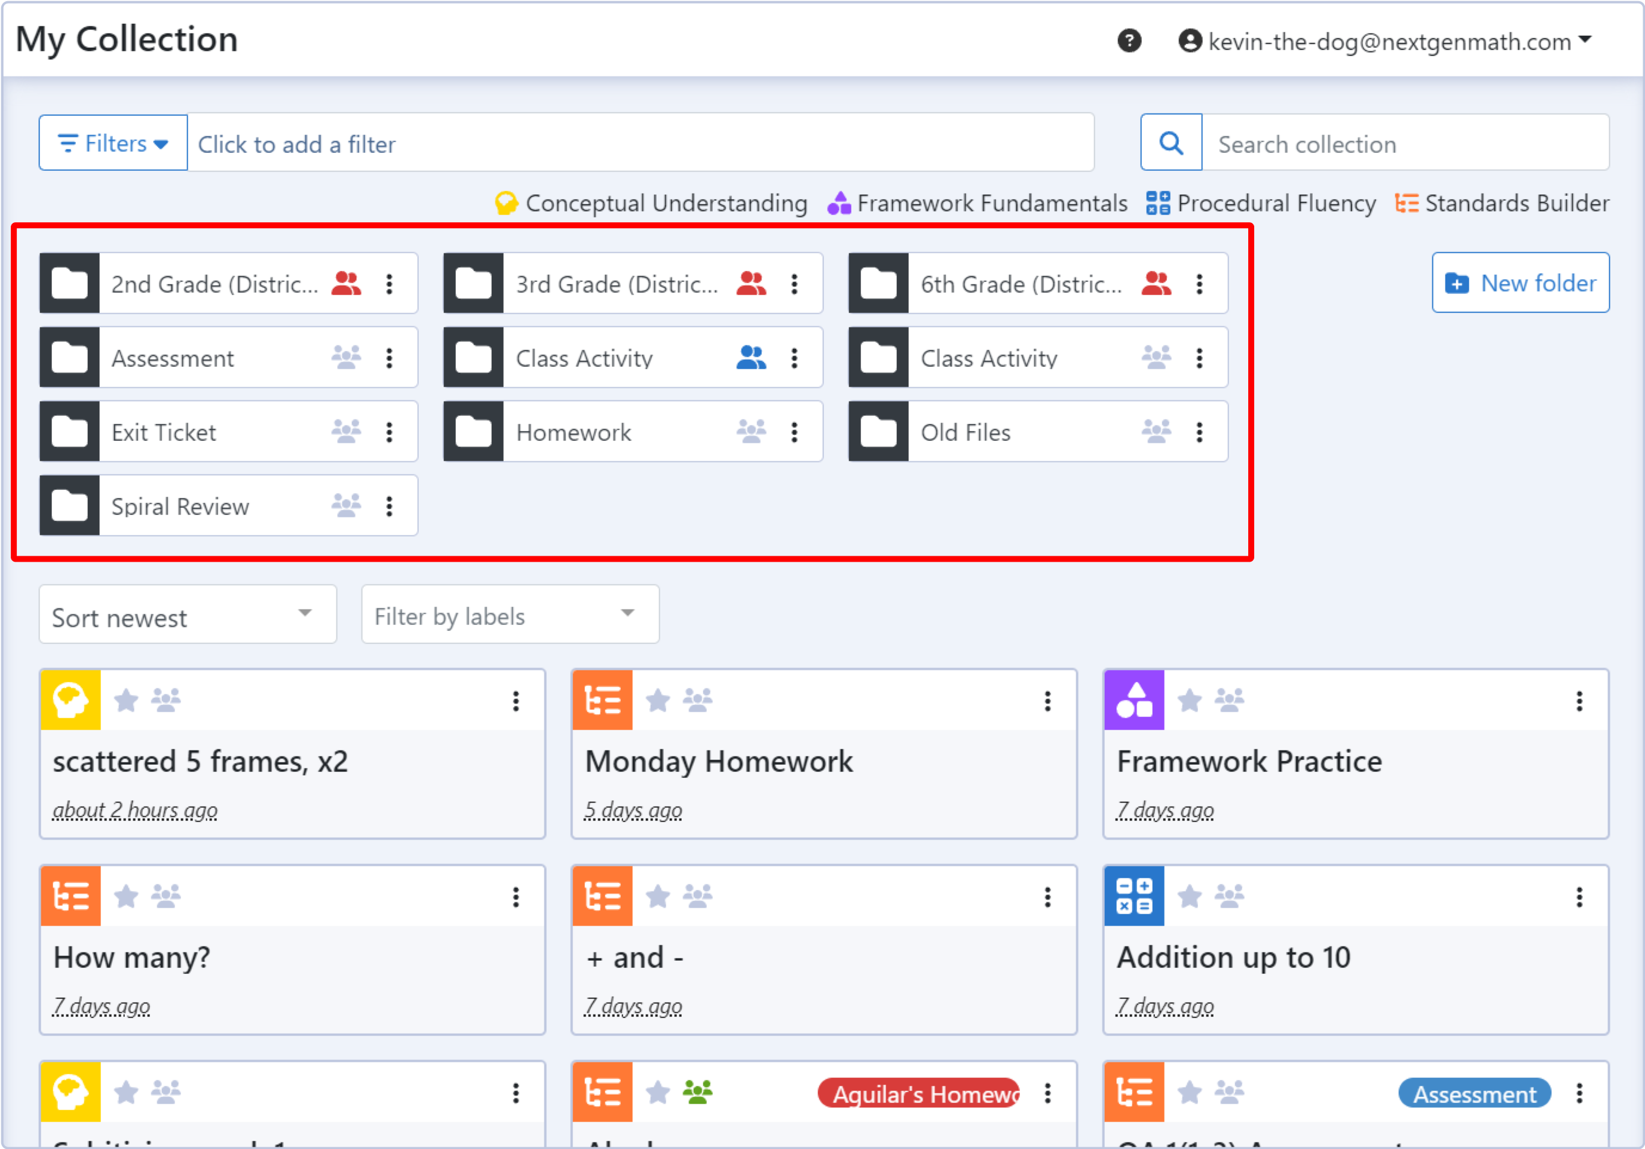
Task: Click the purple Framework Practice type icon
Action: 1134,700
